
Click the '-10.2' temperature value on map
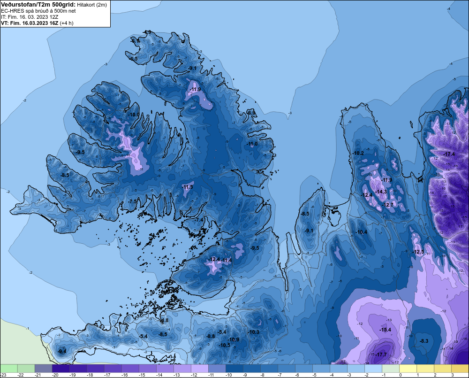click(x=358, y=154)
